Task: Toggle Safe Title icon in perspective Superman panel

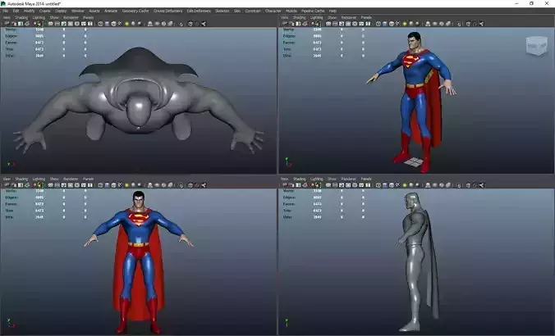Action: (368, 24)
